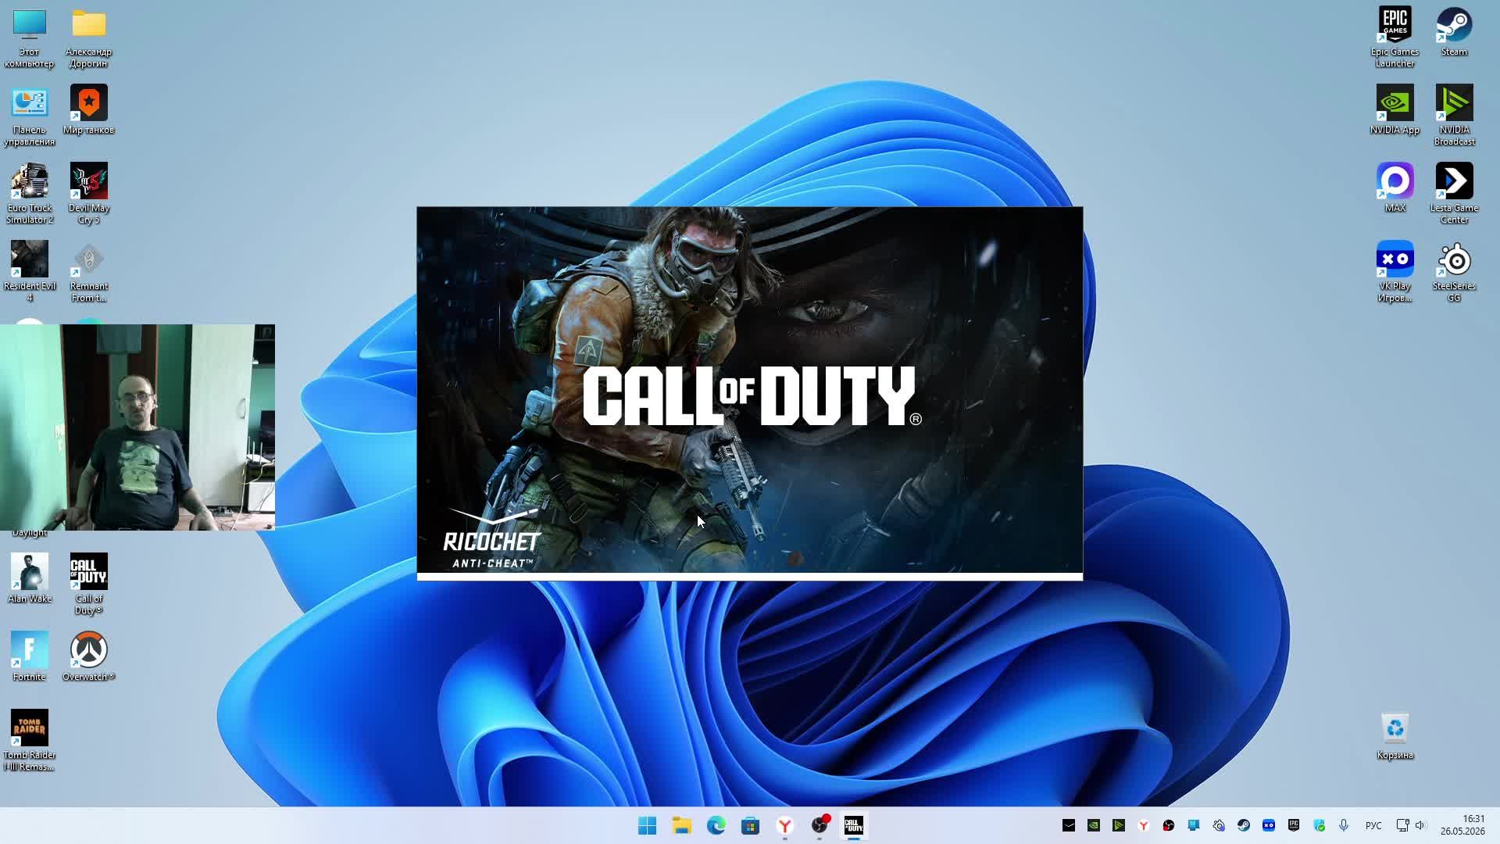The image size is (1500, 844).
Task: Open Microsoft Edge from taskbar
Action: pos(716,825)
